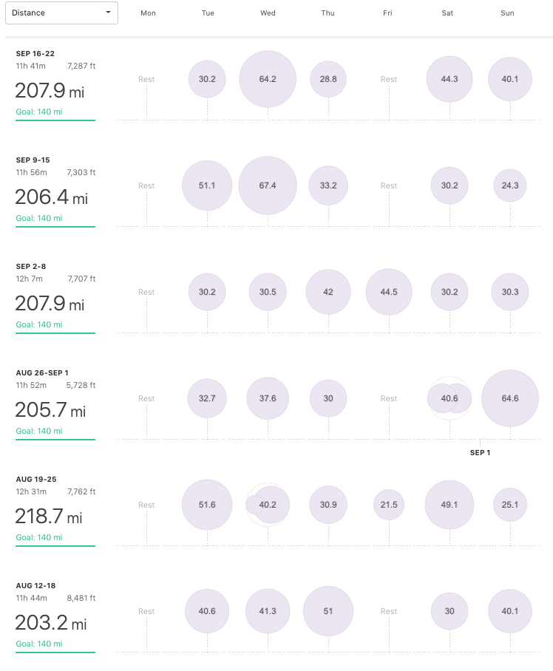553x671 pixels.
Task: Select the Sat column header
Action: point(447,13)
